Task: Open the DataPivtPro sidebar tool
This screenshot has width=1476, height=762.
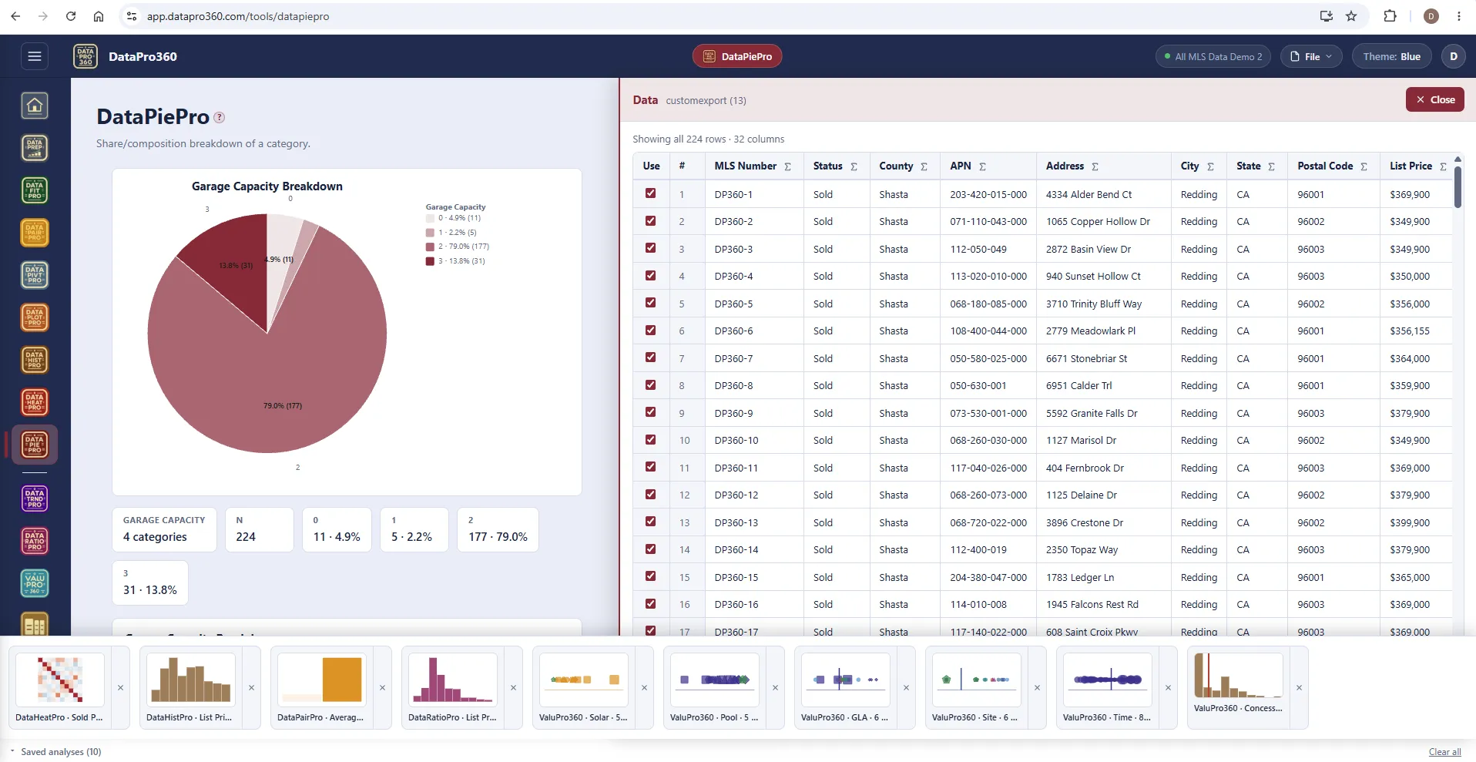Action: pyautogui.click(x=35, y=275)
